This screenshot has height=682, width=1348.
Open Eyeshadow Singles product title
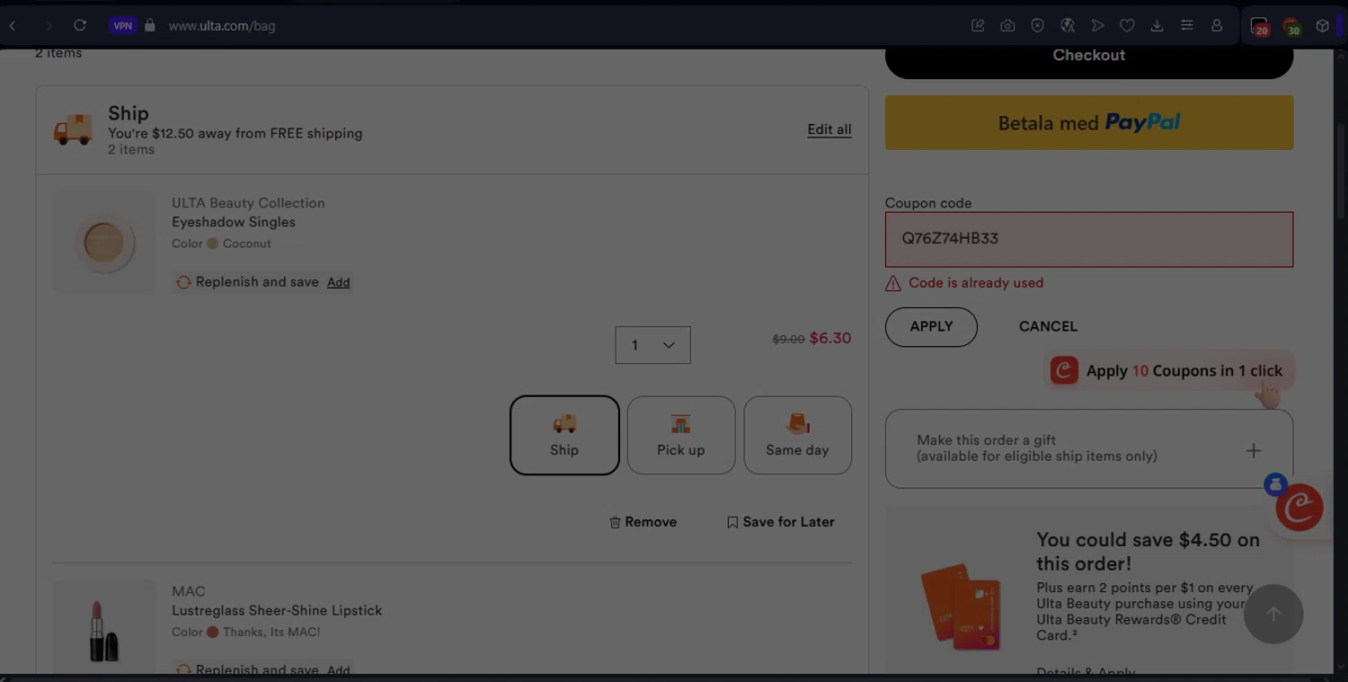234,222
